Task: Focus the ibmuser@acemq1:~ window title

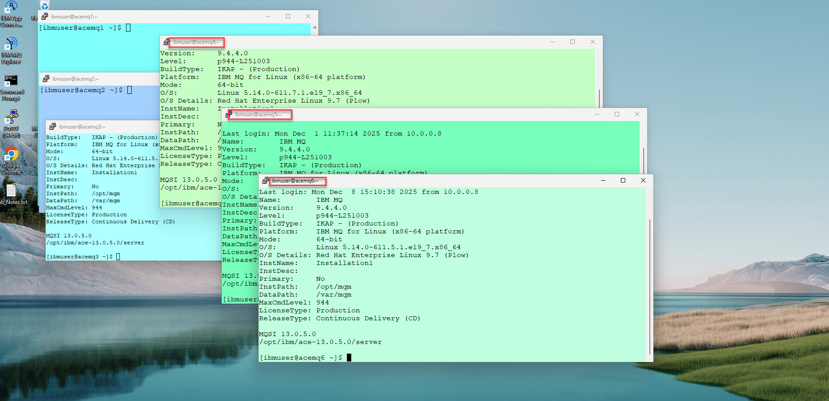Action: pos(74,17)
